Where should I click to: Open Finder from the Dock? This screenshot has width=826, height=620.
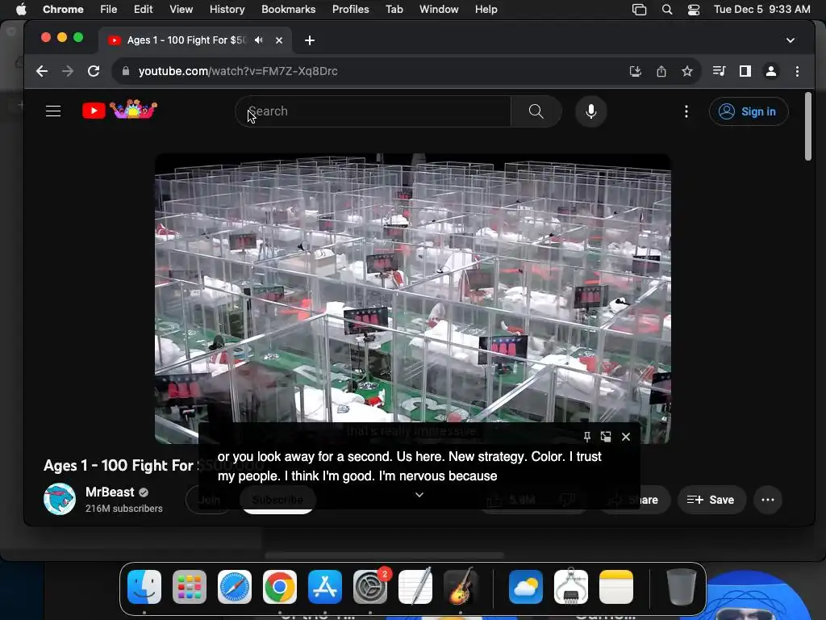click(x=144, y=587)
